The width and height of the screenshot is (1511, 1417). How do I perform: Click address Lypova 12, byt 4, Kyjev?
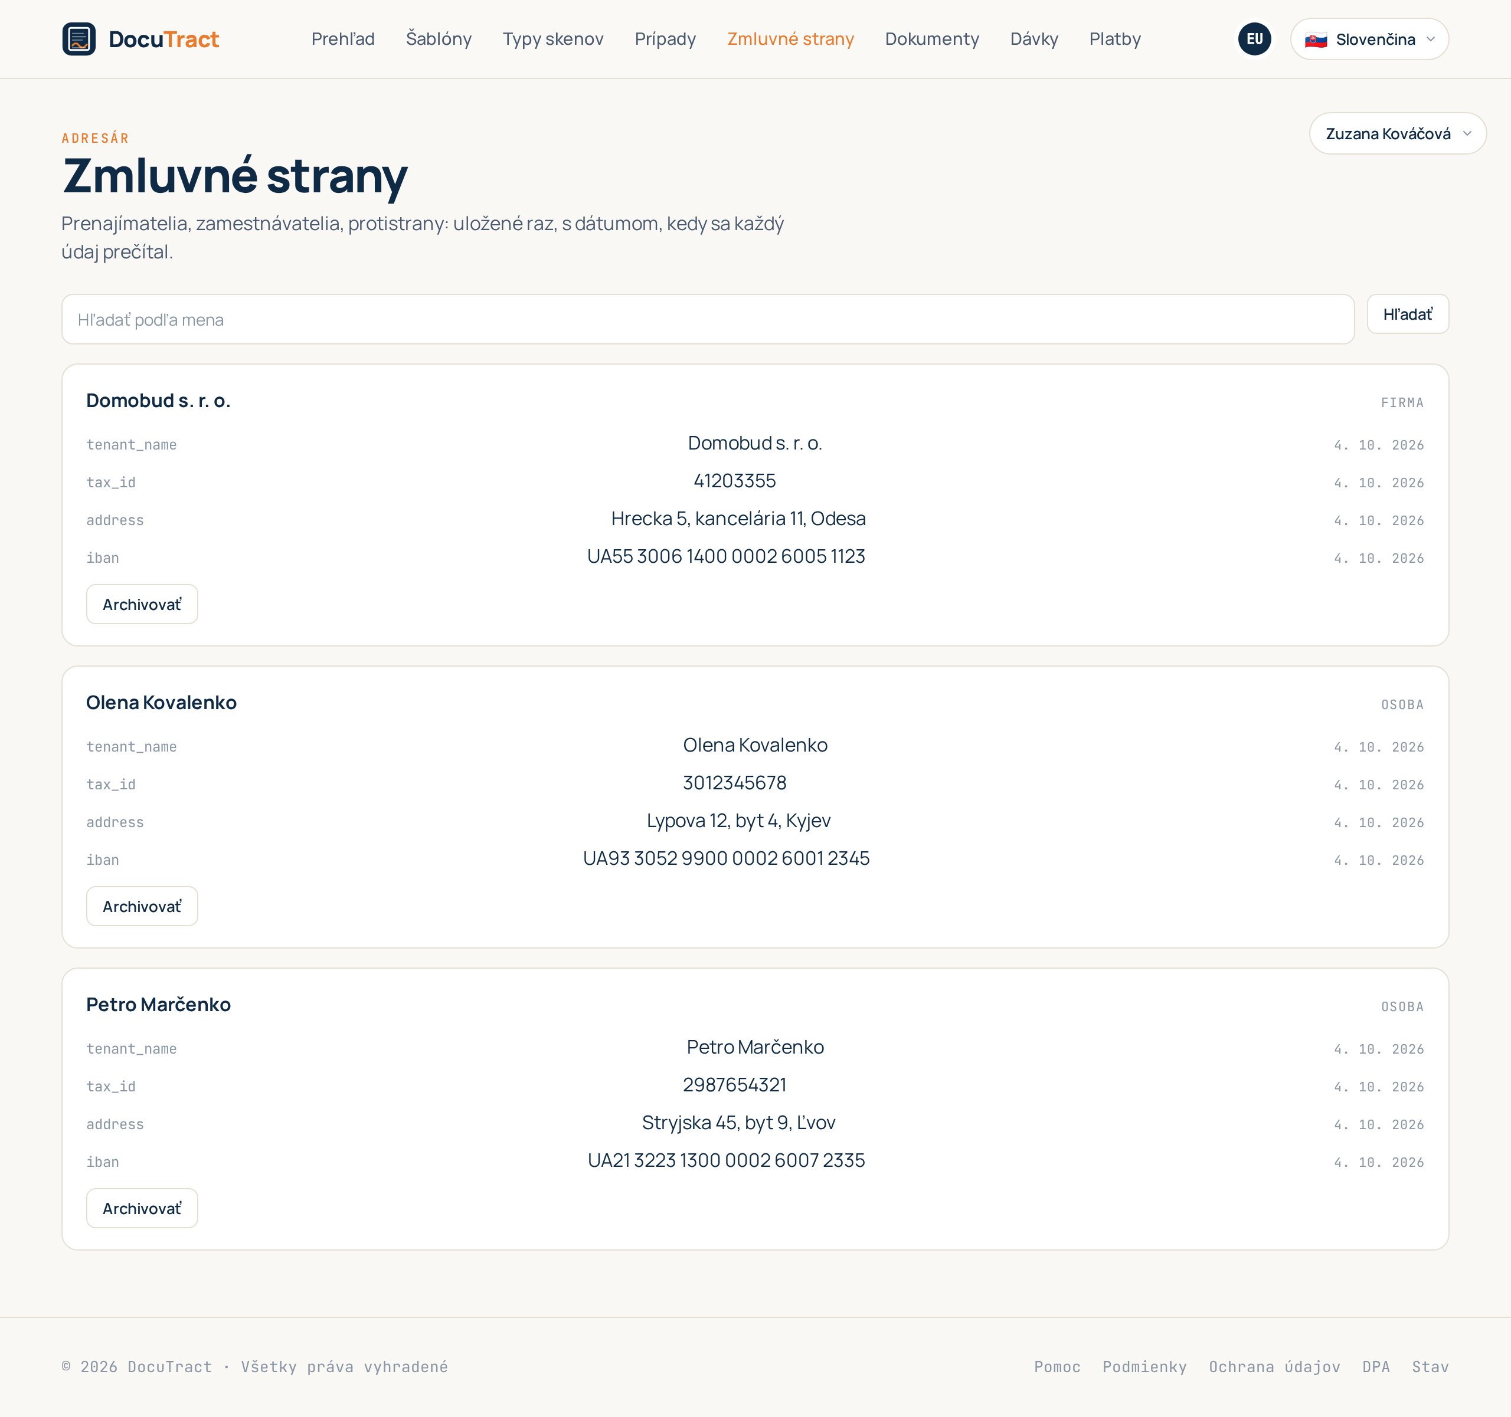click(738, 821)
